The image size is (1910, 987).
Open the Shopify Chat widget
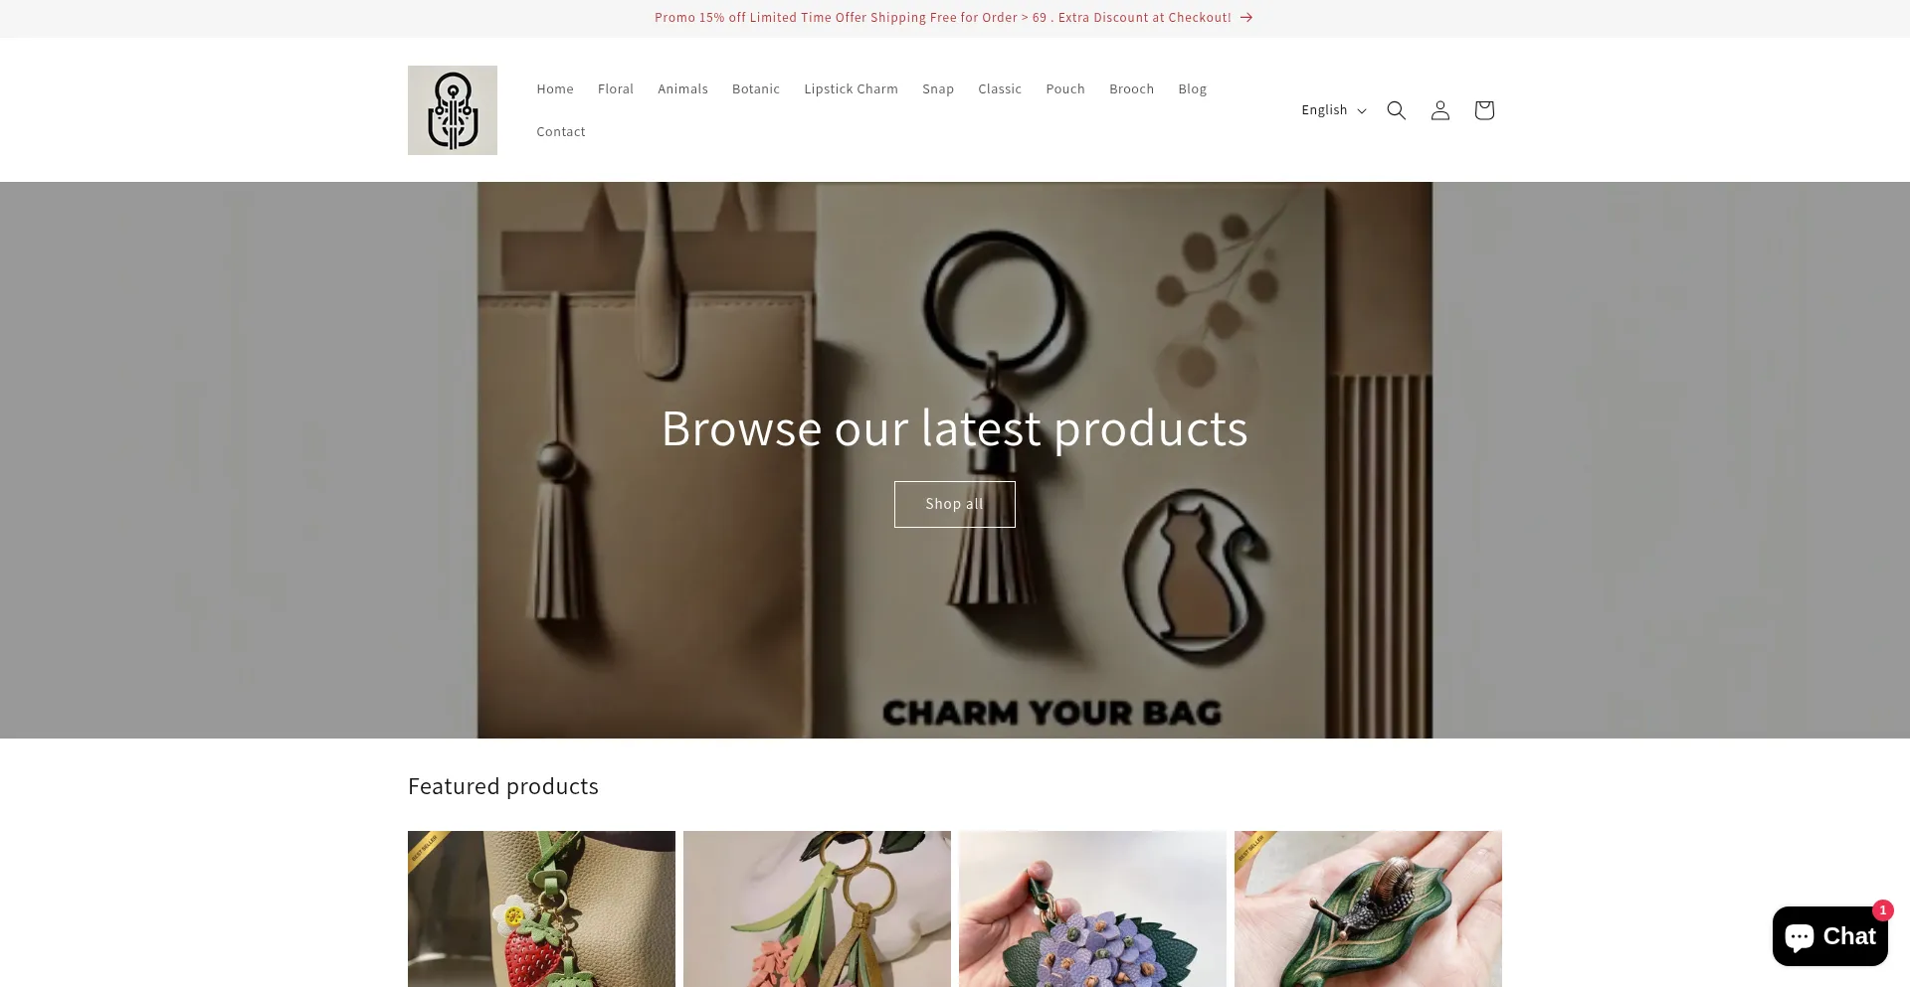point(1829,936)
